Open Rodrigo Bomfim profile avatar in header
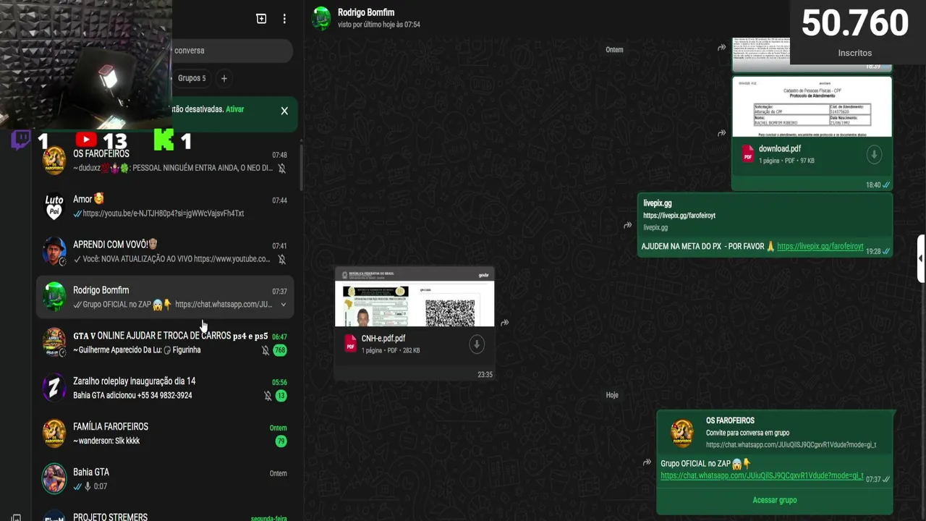The height and width of the screenshot is (521, 926). point(321,18)
